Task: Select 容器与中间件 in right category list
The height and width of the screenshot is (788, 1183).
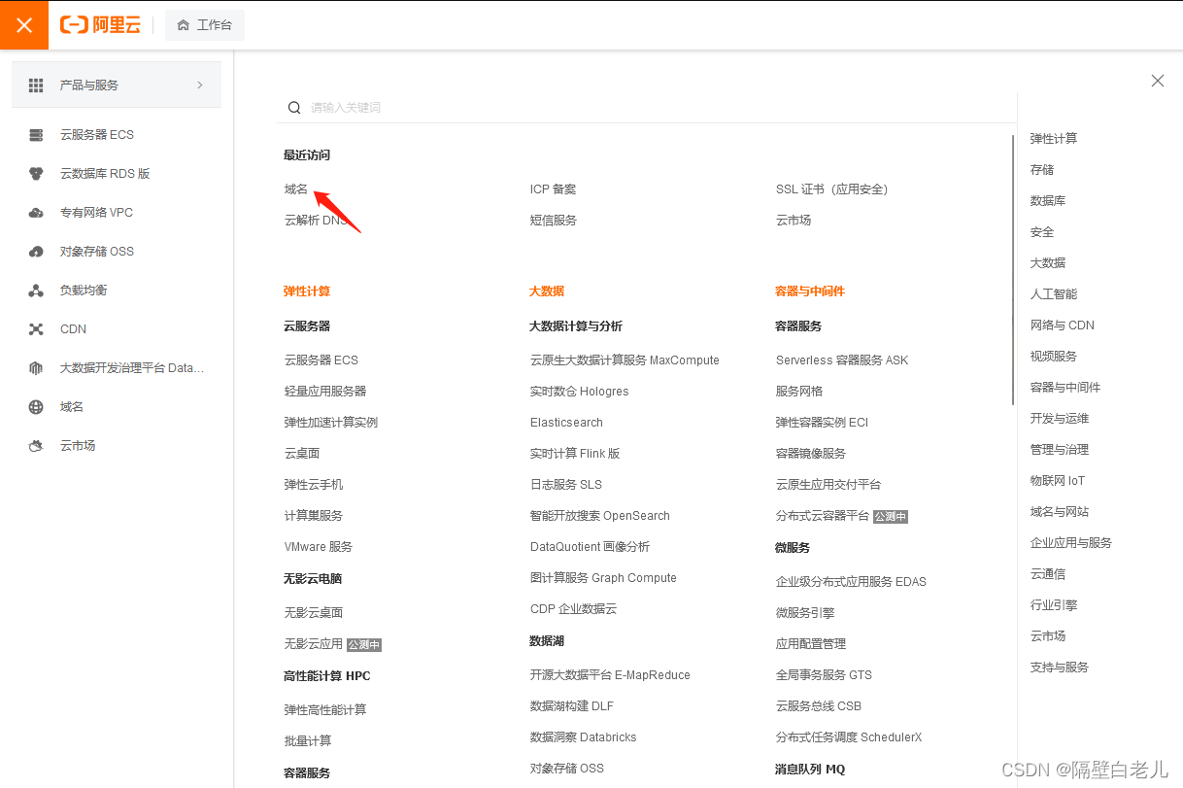Action: coord(1065,388)
